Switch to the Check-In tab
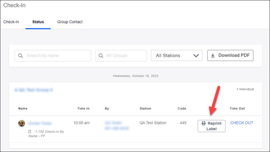Image resolution: width=270 pixels, height=152 pixels. click(x=11, y=22)
